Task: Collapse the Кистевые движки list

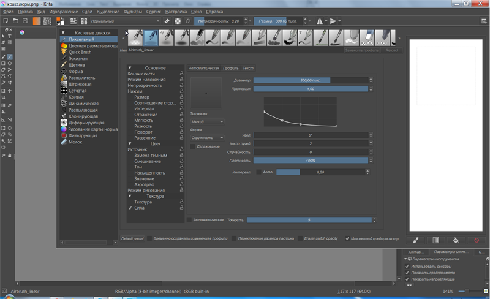Action: point(63,32)
